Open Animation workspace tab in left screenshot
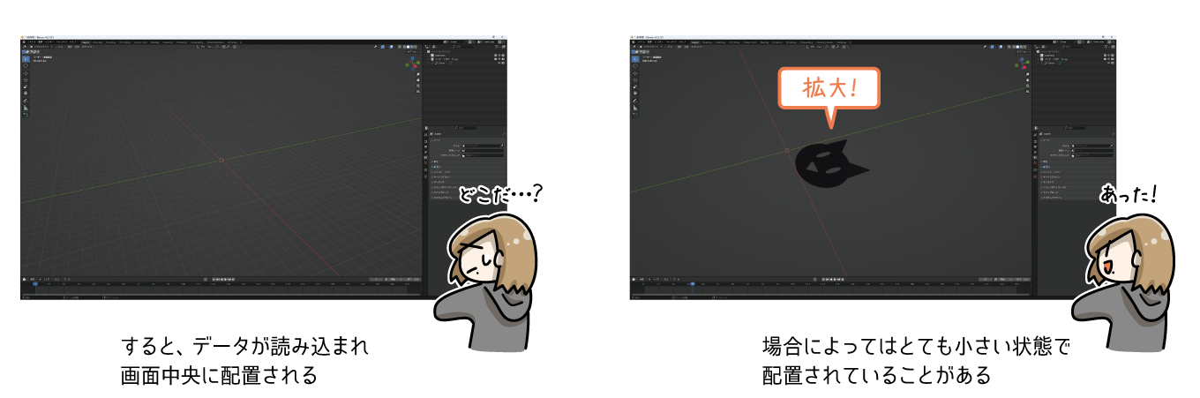 pyautogui.click(x=169, y=42)
